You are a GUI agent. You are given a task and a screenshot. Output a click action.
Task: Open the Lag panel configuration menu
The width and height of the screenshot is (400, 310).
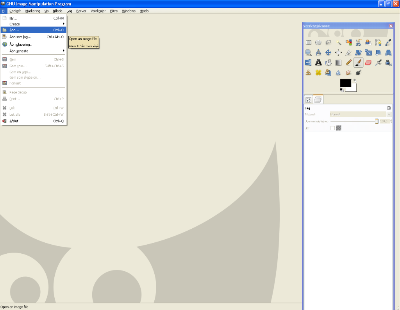pyautogui.click(x=389, y=108)
